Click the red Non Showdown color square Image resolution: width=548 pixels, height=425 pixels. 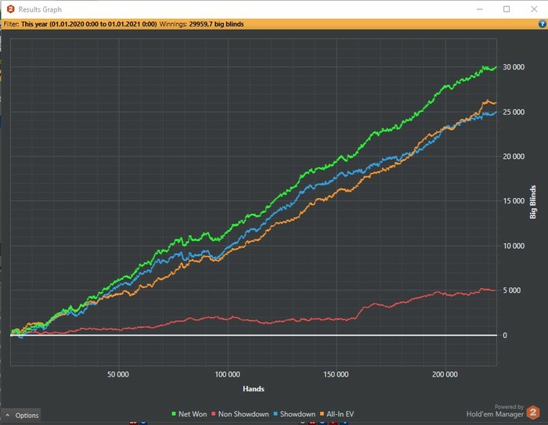[214, 414]
